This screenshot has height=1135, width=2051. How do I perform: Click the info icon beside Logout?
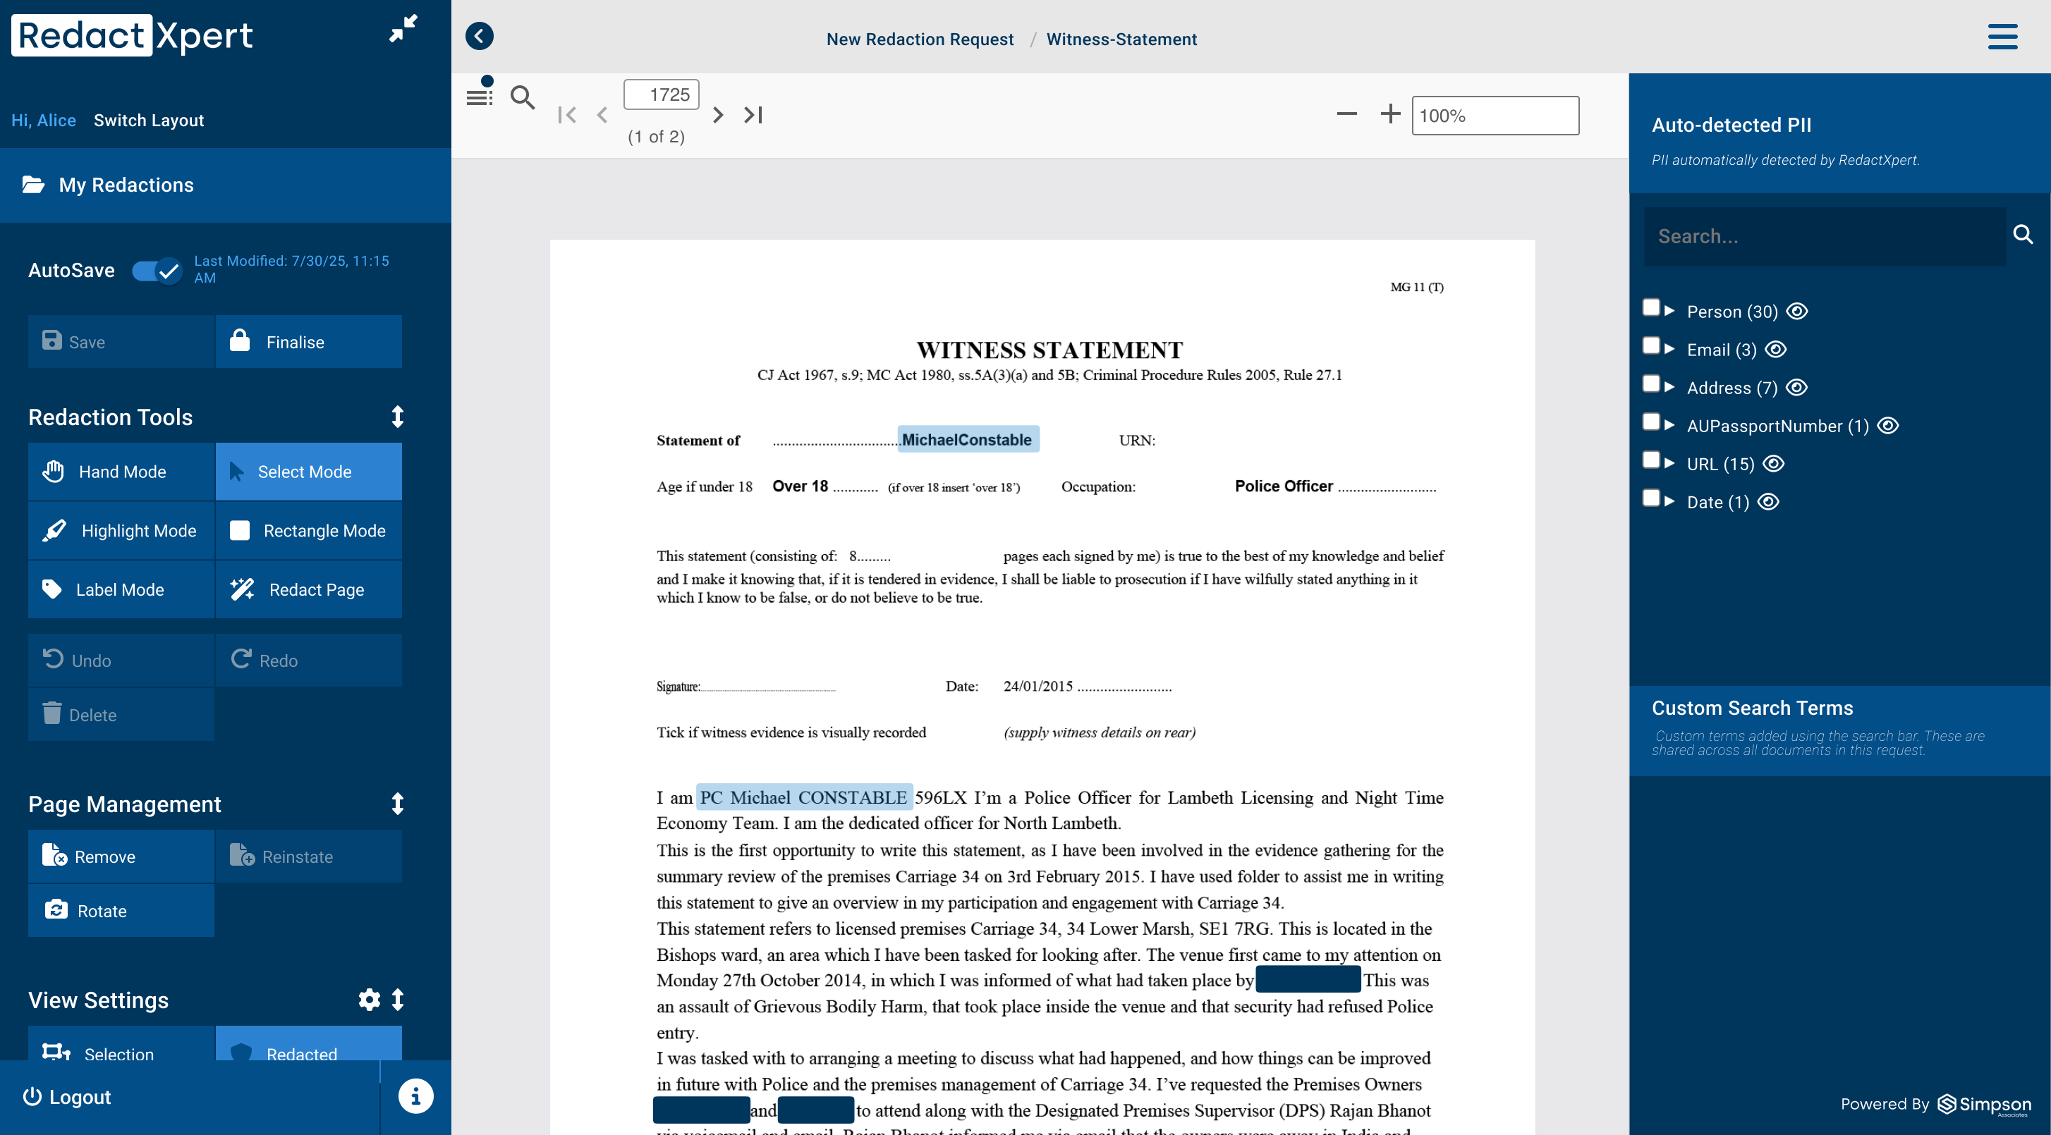415,1096
